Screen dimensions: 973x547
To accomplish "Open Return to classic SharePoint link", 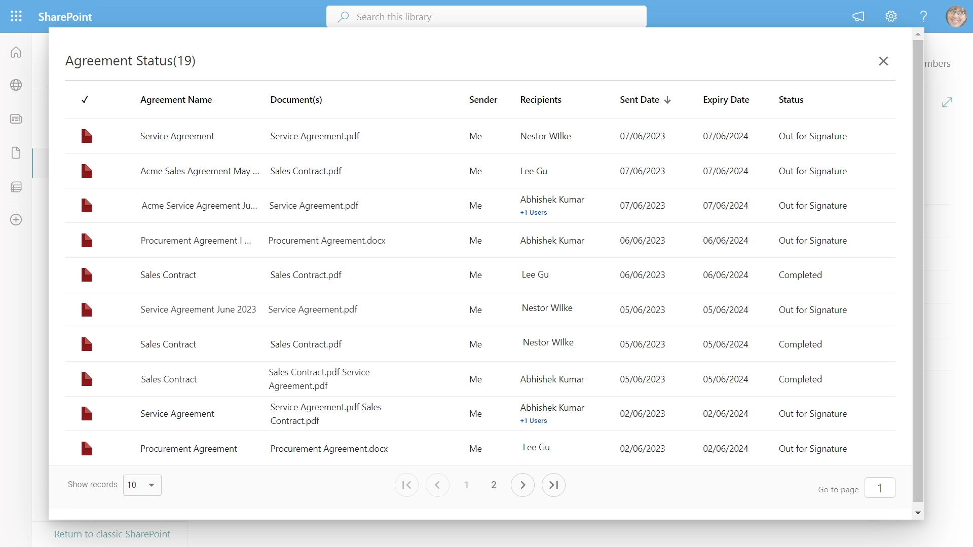I will (x=112, y=534).
